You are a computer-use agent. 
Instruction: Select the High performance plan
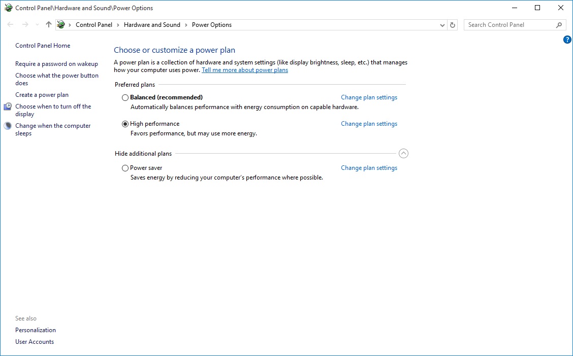pos(125,124)
